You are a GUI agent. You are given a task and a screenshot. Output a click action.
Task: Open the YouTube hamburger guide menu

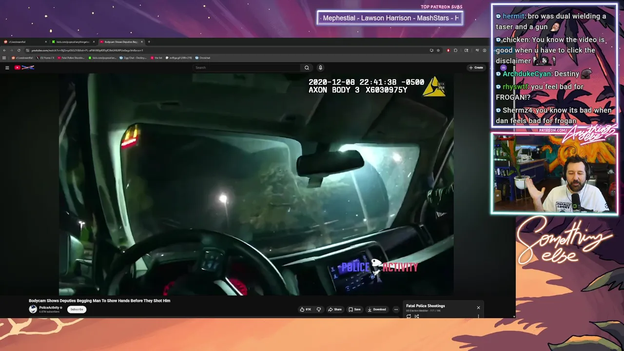click(7, 68)
